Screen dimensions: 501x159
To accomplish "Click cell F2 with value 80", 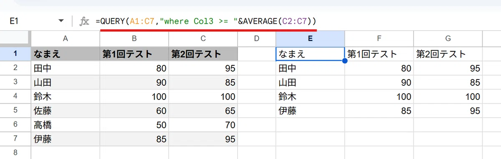I will [x=379, y=68].
